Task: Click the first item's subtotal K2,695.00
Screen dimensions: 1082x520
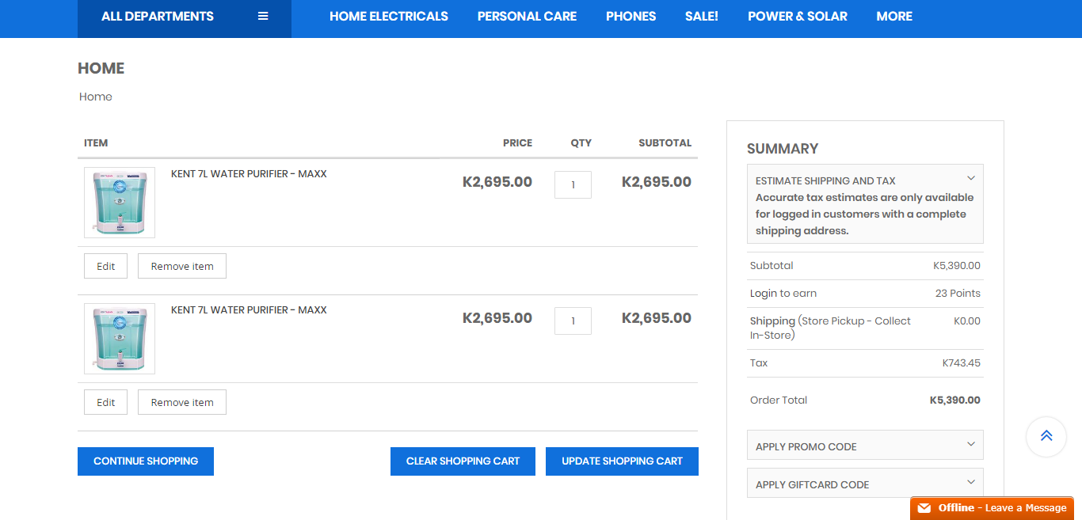Action: (x=657, y=182)
